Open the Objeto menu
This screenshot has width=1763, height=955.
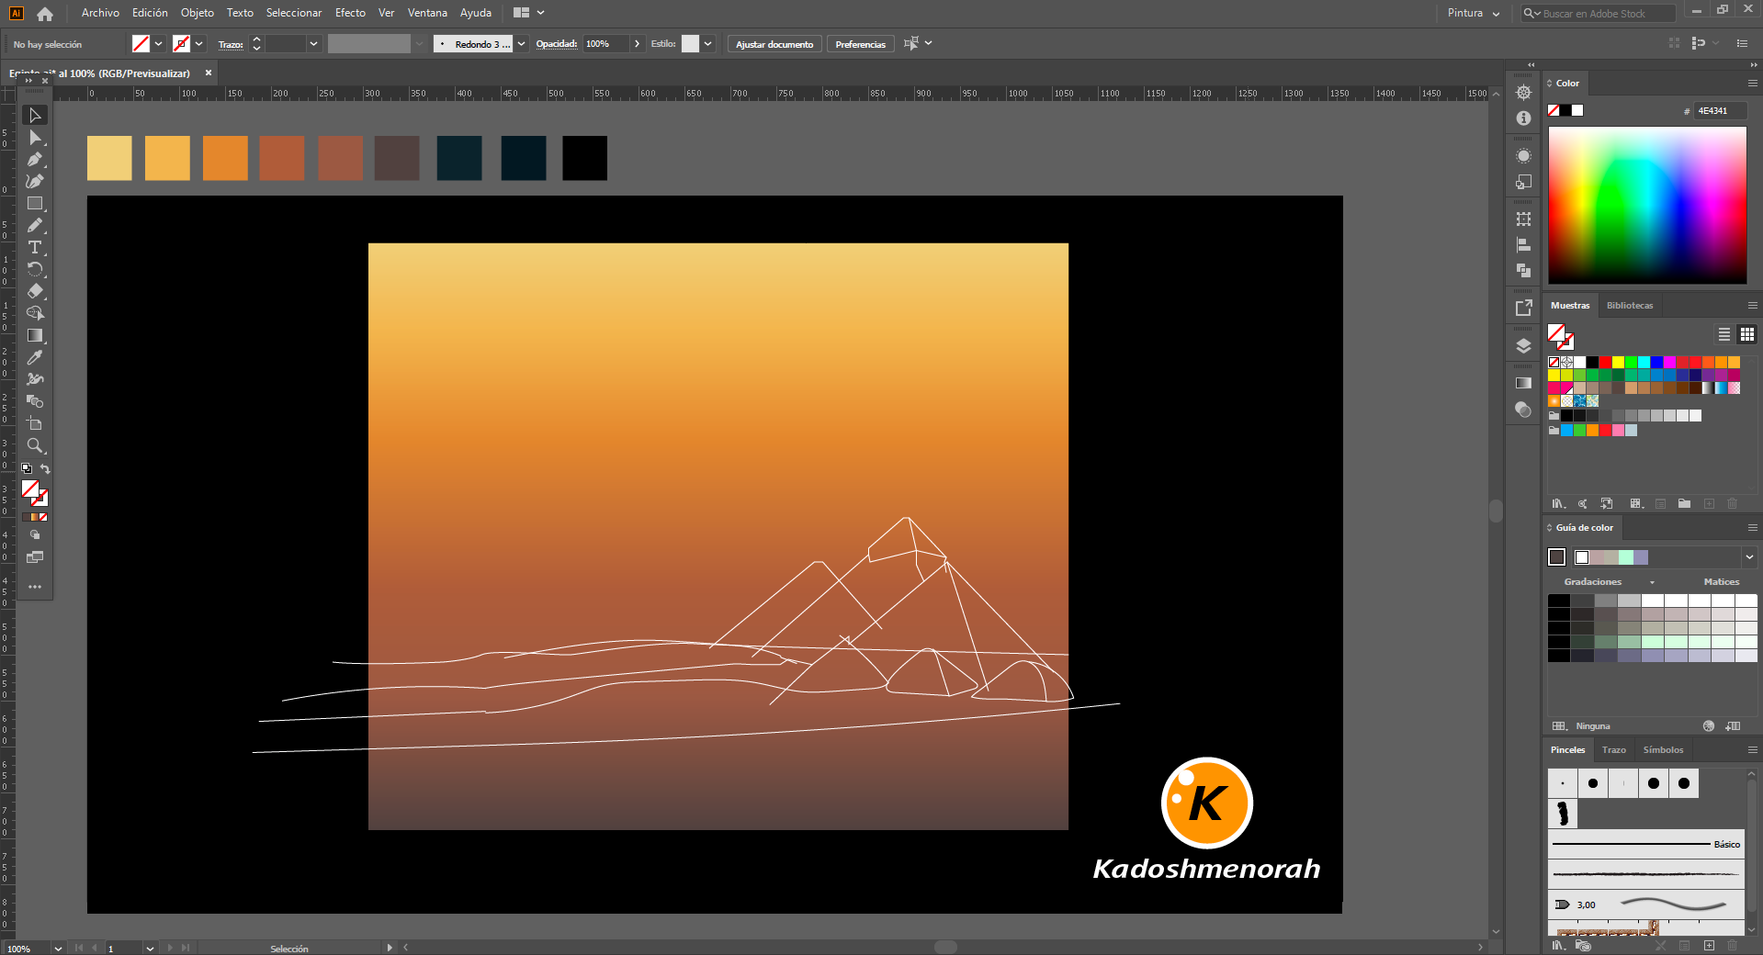coord(198,13)
